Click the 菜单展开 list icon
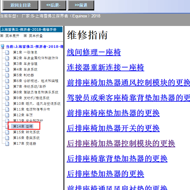Image resolution: width=190 pixels, height=190 pixels. click(2, 35)
